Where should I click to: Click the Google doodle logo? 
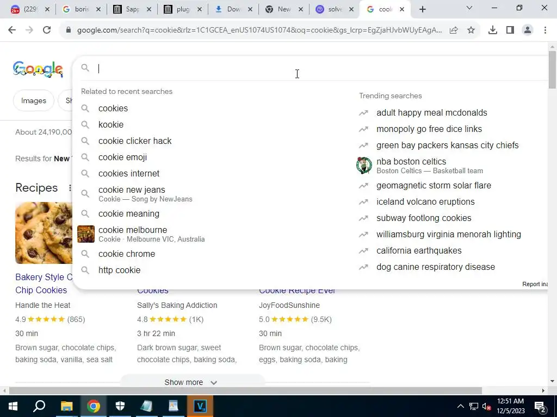pyautogui.click(x=38, y=69)
